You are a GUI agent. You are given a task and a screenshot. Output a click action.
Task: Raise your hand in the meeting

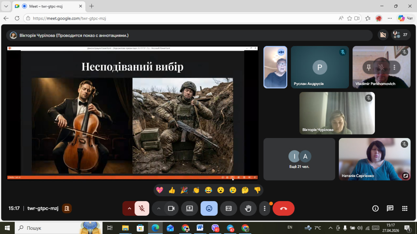pyautogui.click(x=248, y=209)
